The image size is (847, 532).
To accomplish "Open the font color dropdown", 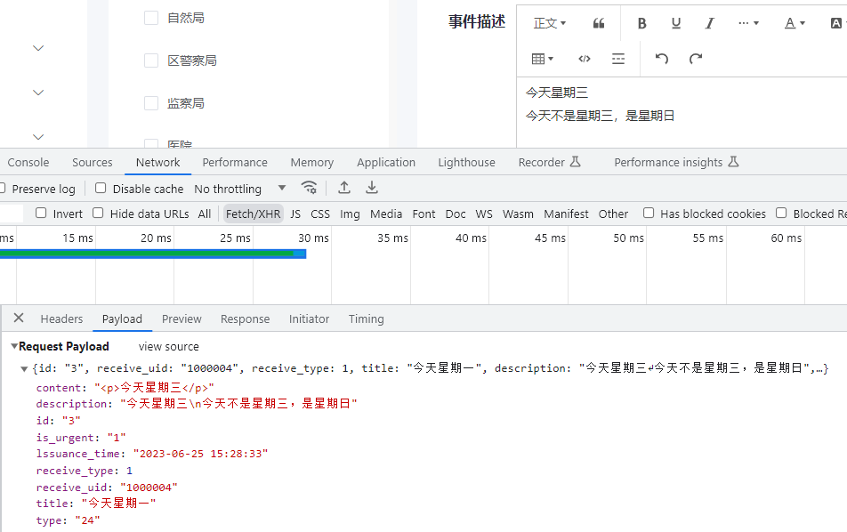I will pos(795,23).
